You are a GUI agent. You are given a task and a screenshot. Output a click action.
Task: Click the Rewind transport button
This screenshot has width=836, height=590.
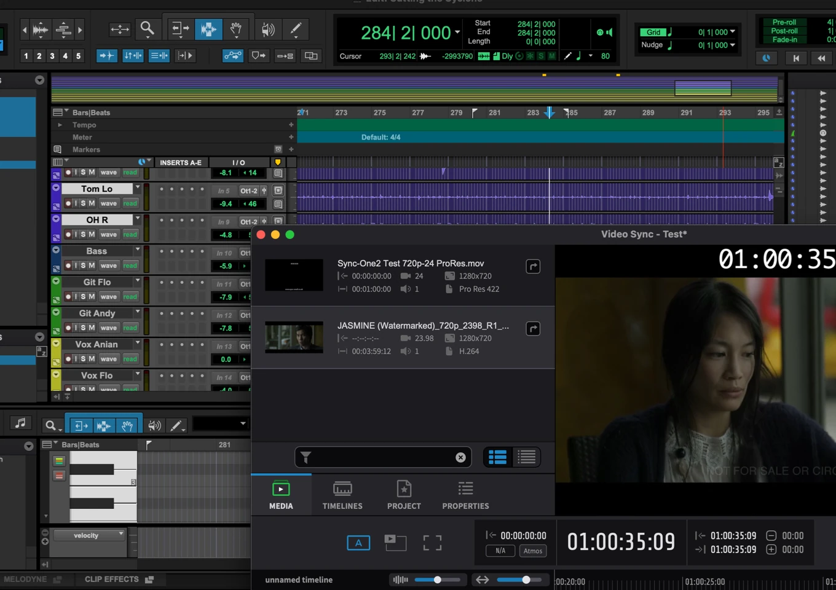click(821, 58)
